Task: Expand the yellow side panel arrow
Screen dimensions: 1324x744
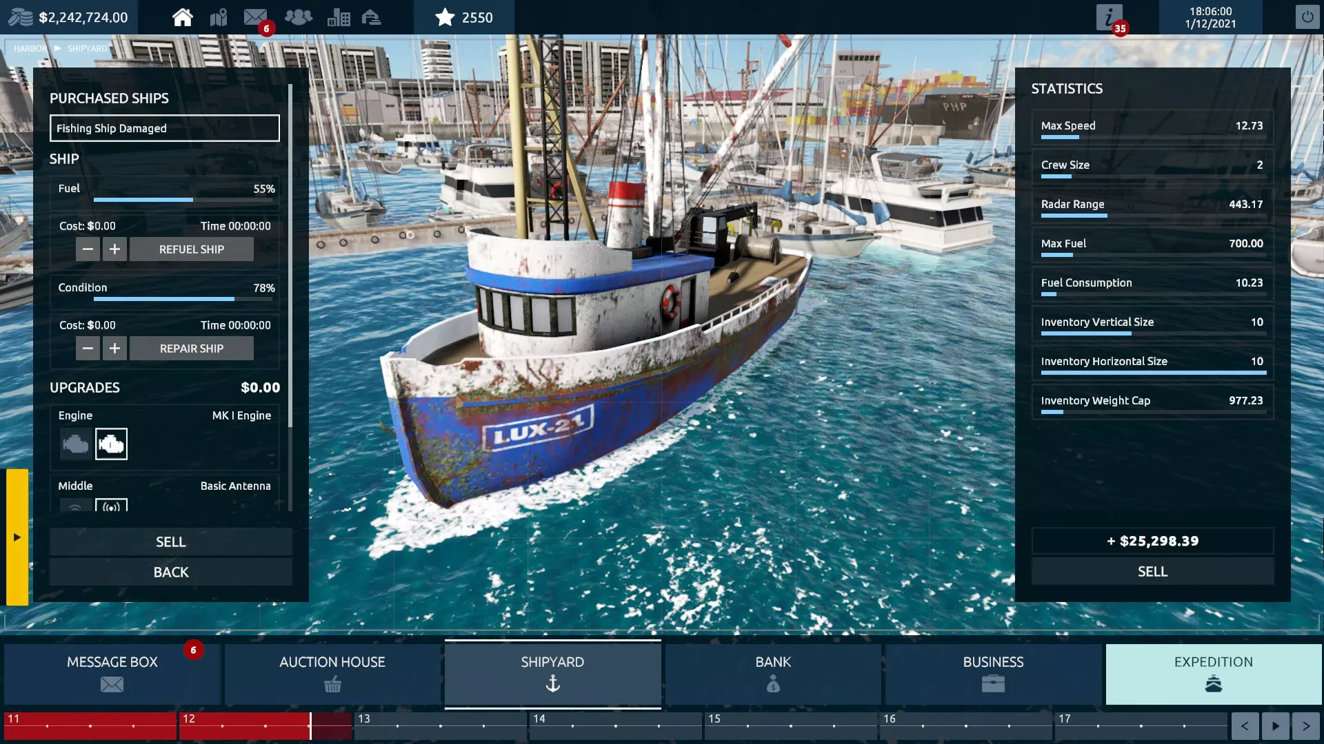Action: click(17, 537)
